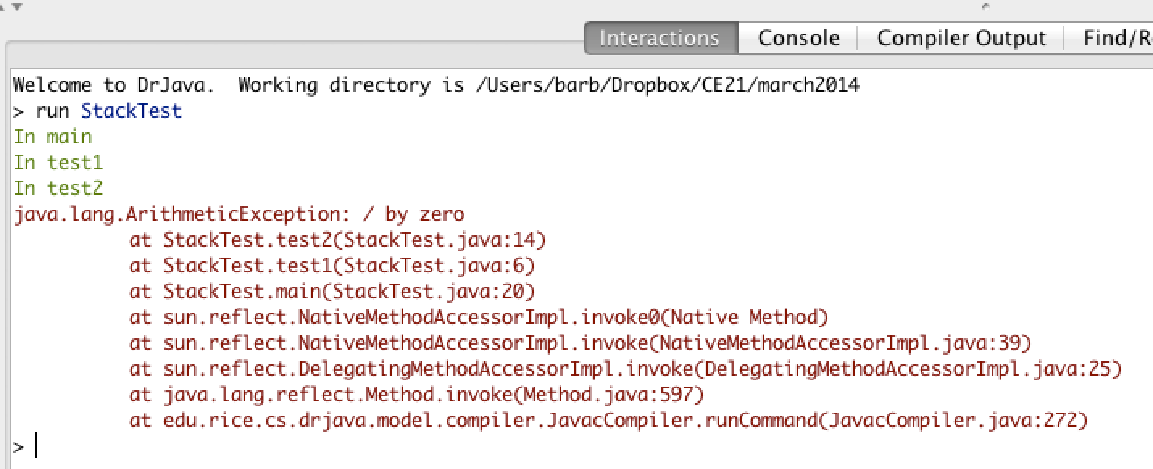Open the Compiler Output tab

click(x=961, y=38)
